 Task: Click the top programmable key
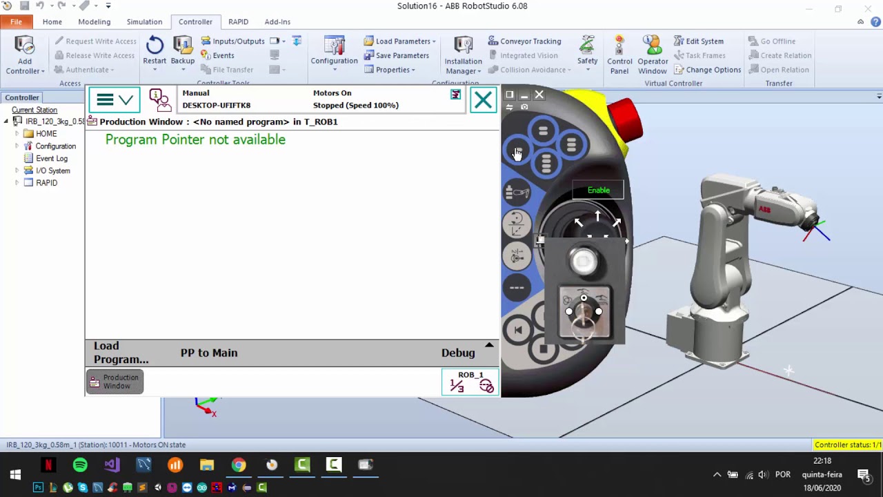pos(543,130)
